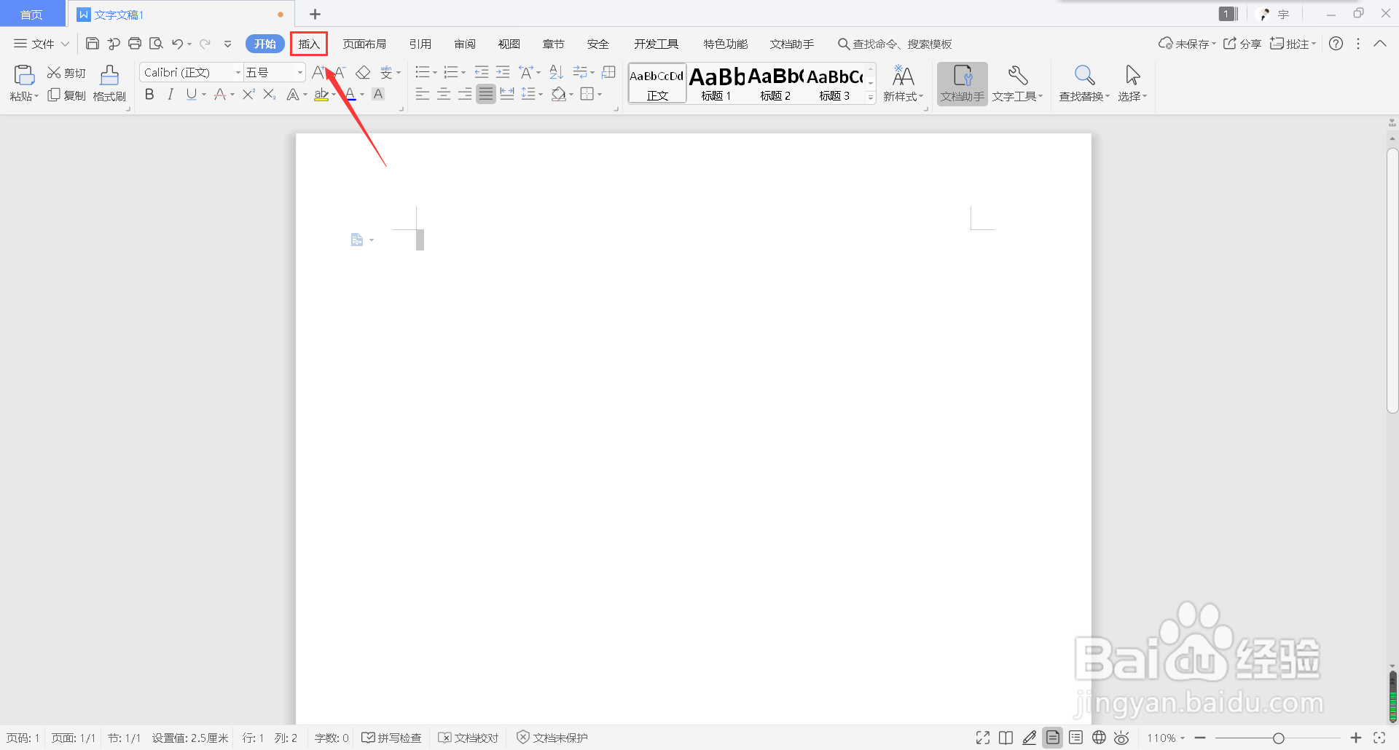Expand the underline style dropdown arrow
1399x750 pixels.
204,94
